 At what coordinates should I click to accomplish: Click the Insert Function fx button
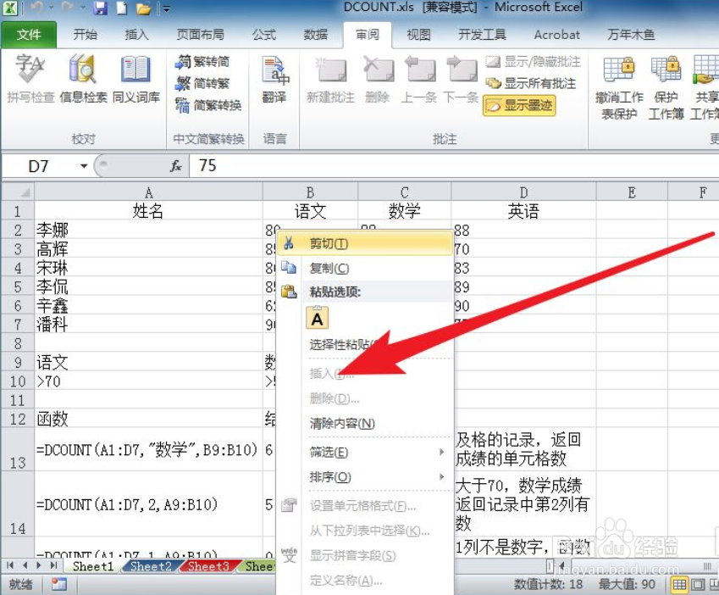click(175, 166)
